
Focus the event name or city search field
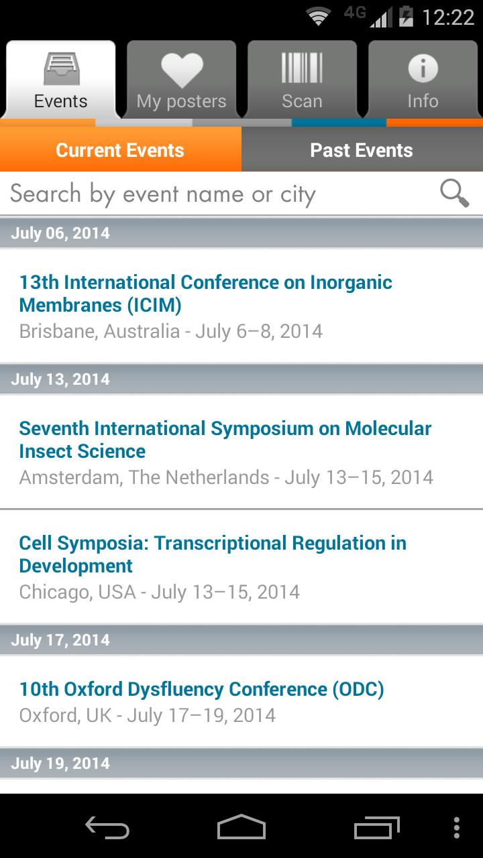pyautogui.click(x=221, y=194)
